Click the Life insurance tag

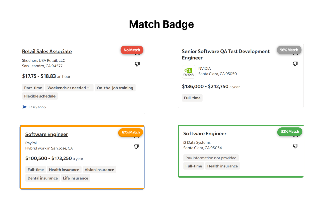point(75,178)
